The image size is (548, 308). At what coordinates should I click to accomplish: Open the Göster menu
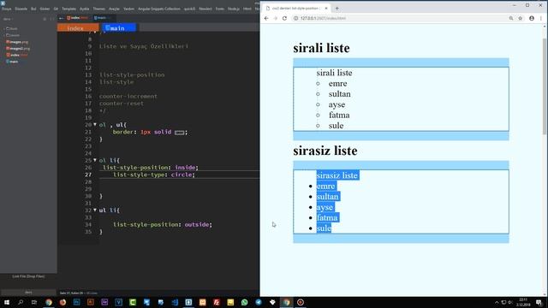[45, 9]
